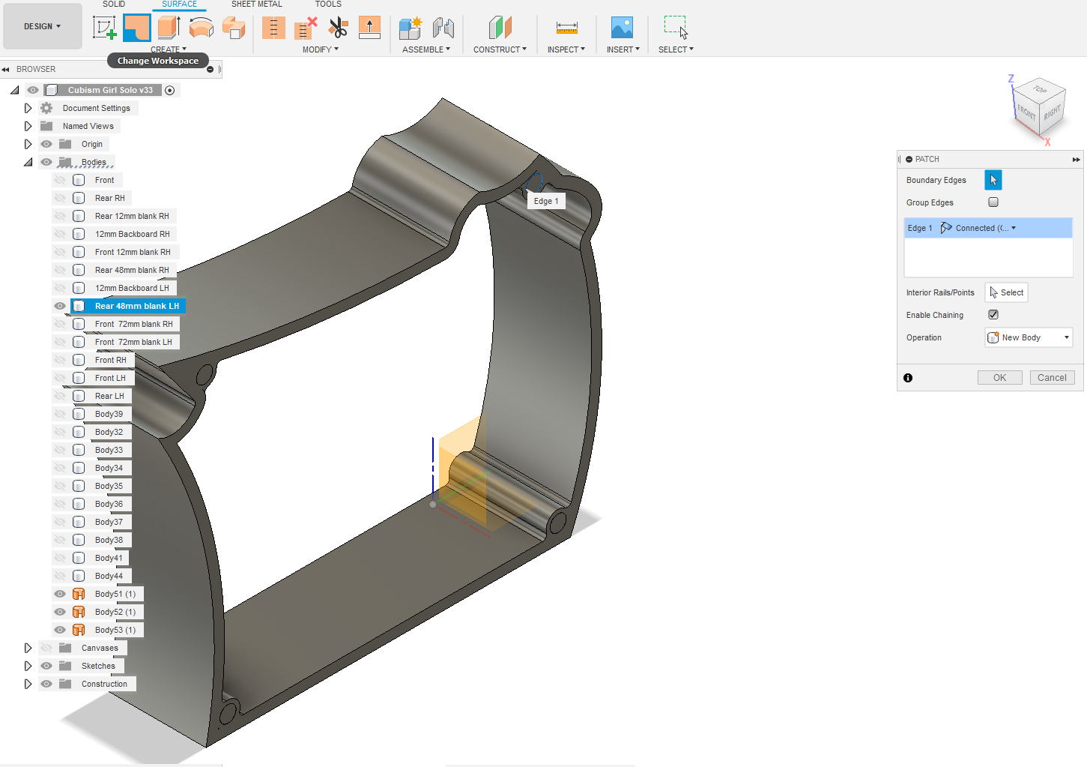Click the Boundary Edges selection arrow
The image size is (1087, 767).
pyautogui.click(x=993, y=180)
